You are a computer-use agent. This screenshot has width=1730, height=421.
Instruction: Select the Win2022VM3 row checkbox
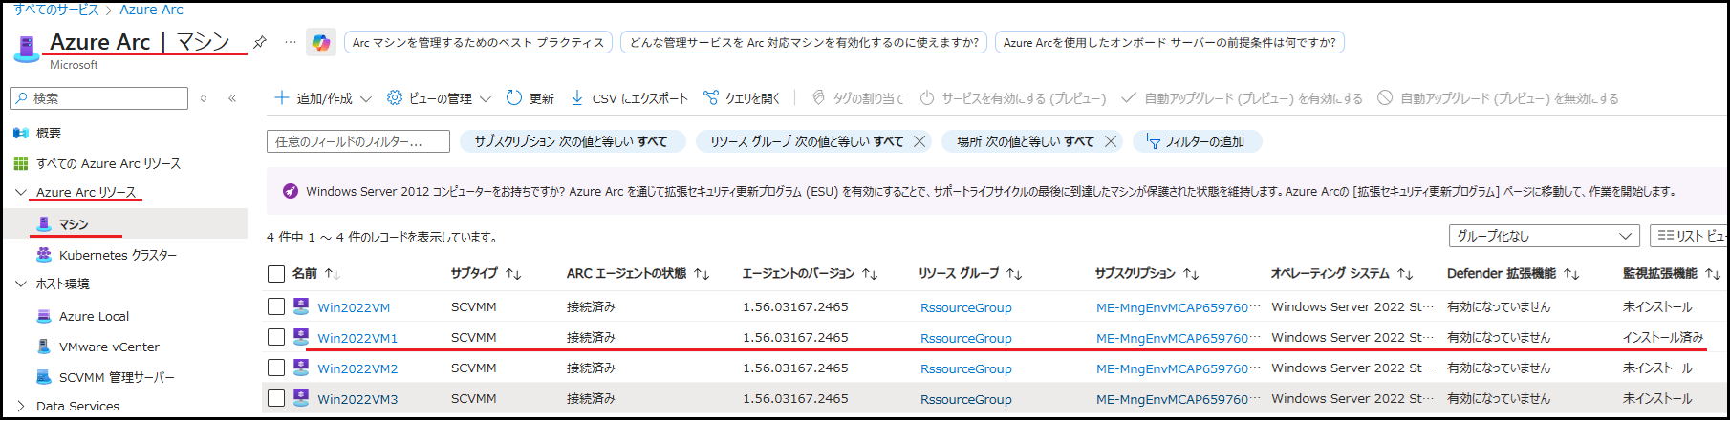[276, 398]
